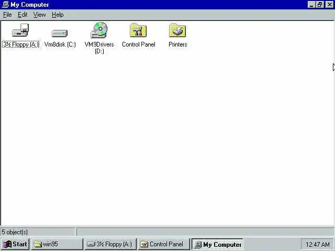Click the Control Panel label text
Viewport: 335px width, 251px height.
point(138,44)
